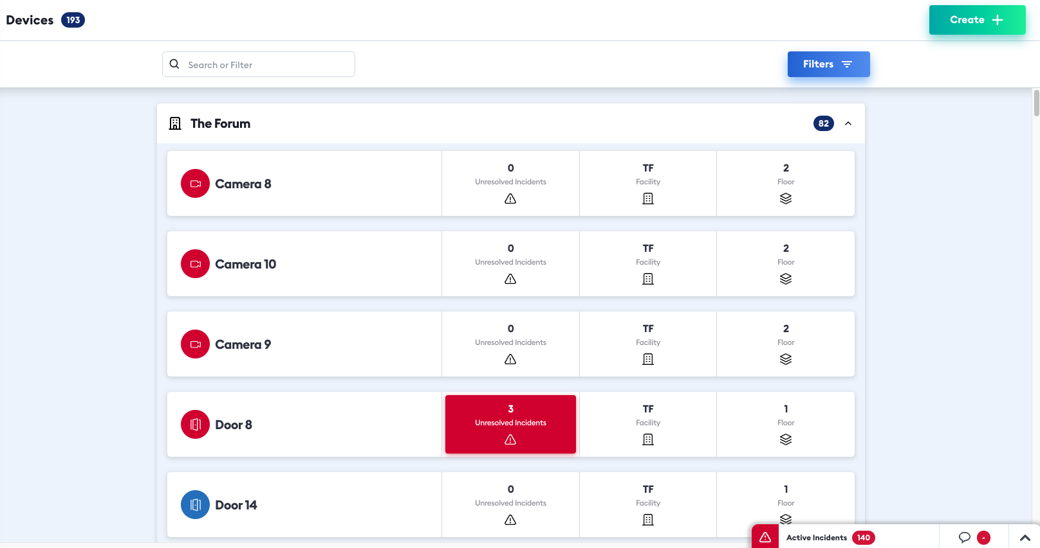Screen dimensions: 1040x548
Task: Click the Active Incidents warning triangle icon
Action: coord(765,537)
